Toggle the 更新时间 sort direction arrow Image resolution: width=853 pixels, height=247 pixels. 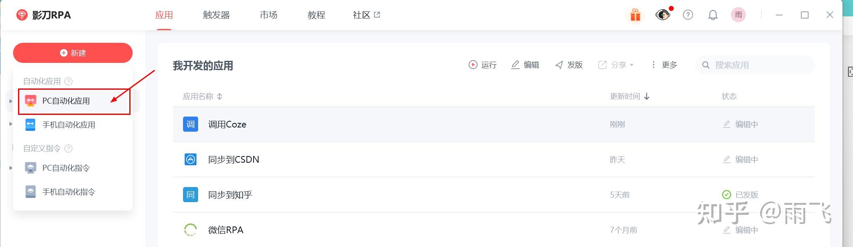click(x=647, y=96)
